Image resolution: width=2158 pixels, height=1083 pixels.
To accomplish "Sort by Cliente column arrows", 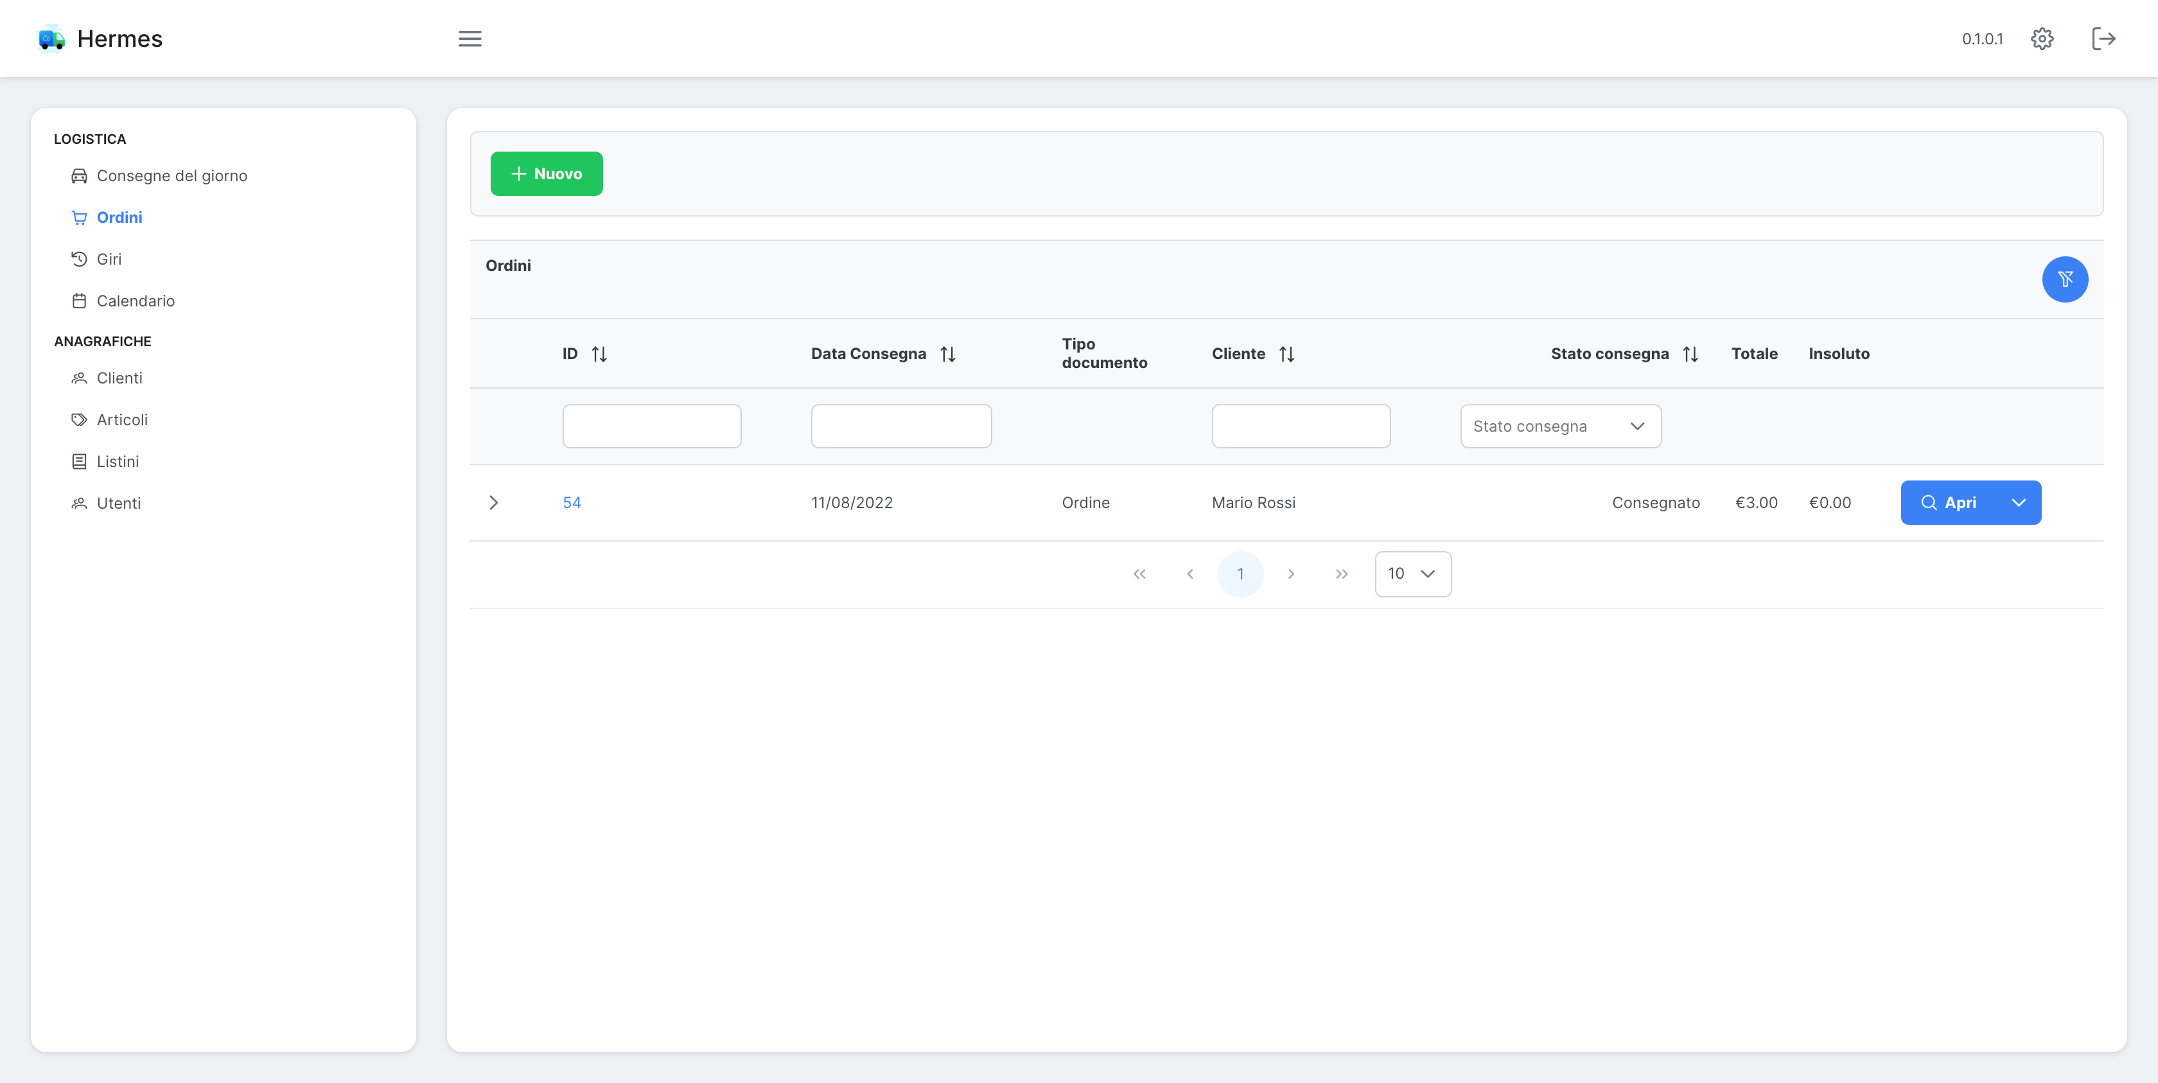I will point(1286,355).
